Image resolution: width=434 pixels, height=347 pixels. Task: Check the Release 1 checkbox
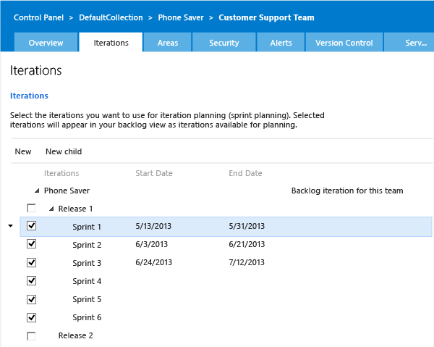click(x=31, y=209)
